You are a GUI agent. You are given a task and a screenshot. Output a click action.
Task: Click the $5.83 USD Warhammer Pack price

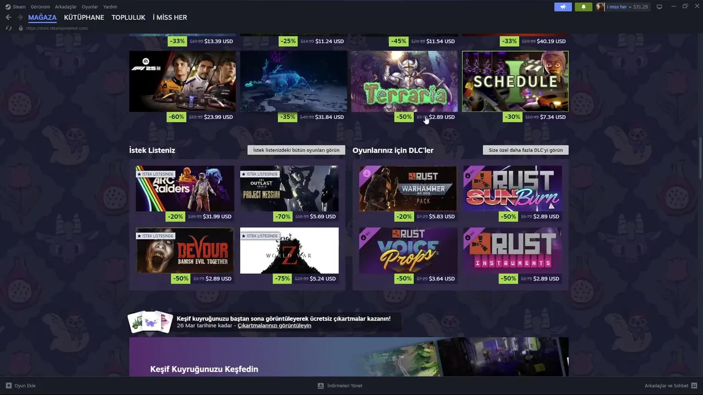[442, 217]
